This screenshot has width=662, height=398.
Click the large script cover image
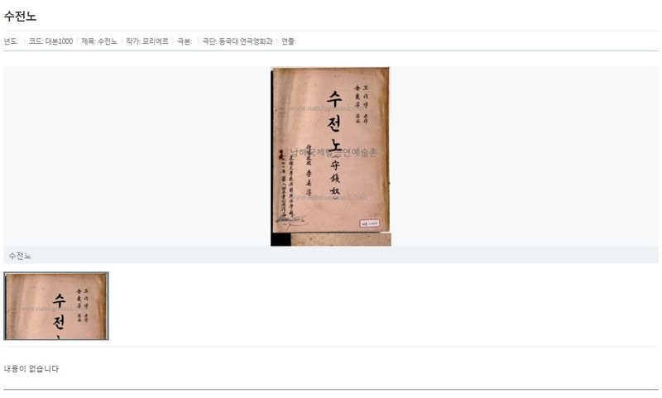330,156
